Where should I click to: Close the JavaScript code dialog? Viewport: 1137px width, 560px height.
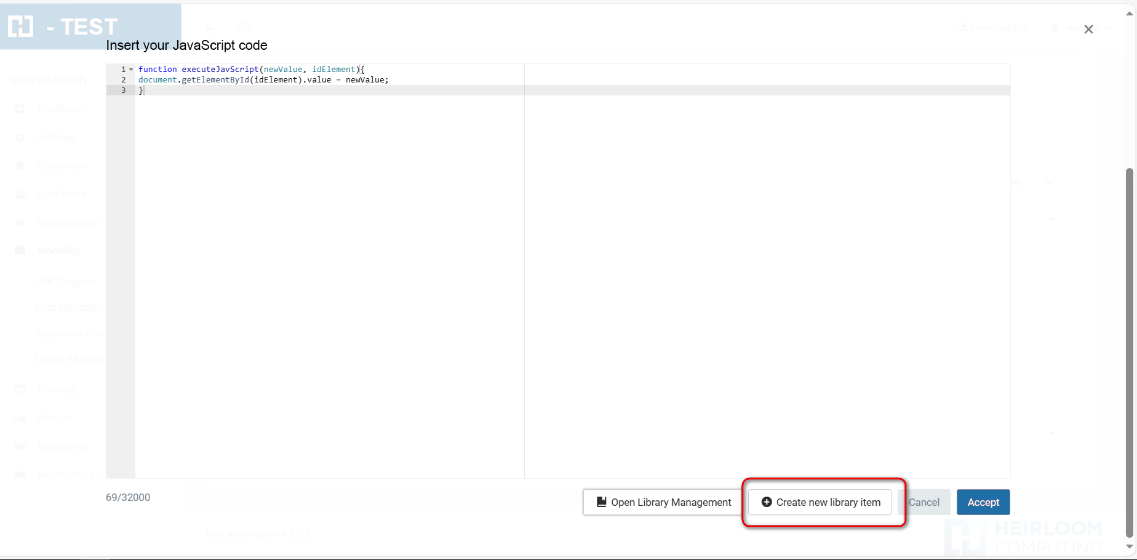pos(1088,30)
